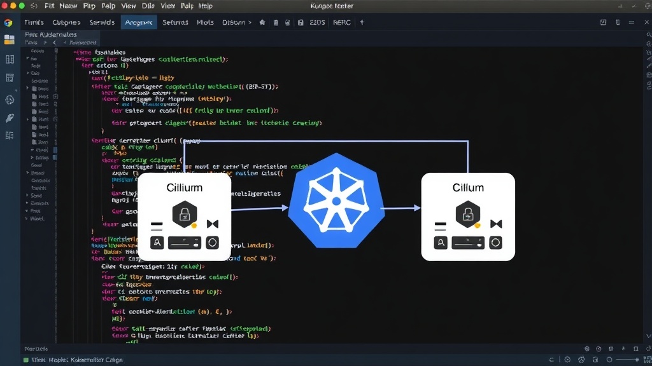Image resolution: width=652 pixels, height=366 pixels.
Task: Toggle the green square status indicator
Action: pos(26,360)
